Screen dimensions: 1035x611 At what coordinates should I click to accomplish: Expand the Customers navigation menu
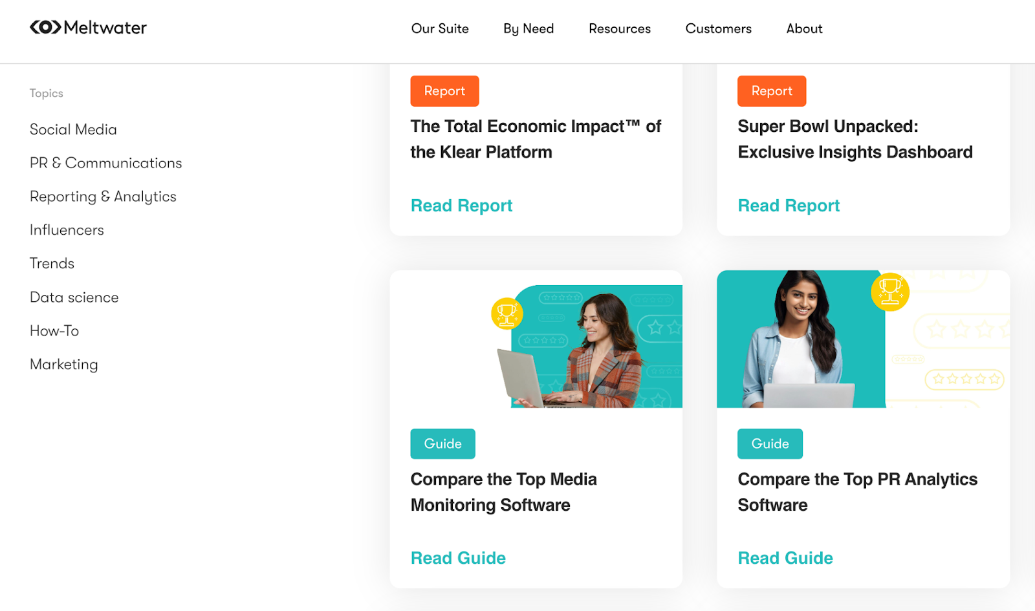[718, 28]
